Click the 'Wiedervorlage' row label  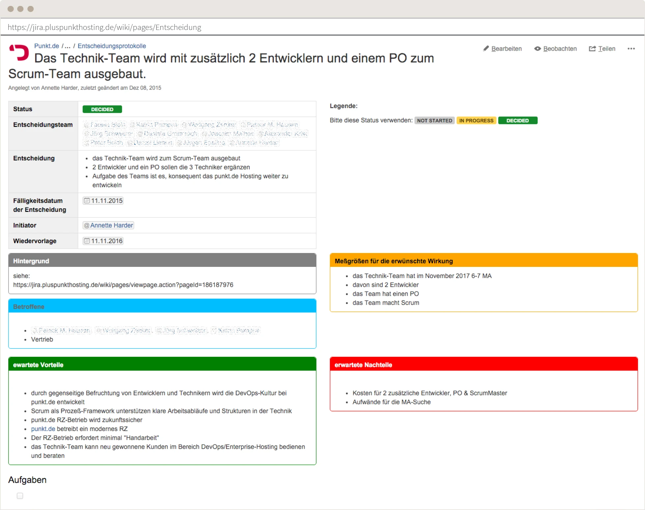35,241
